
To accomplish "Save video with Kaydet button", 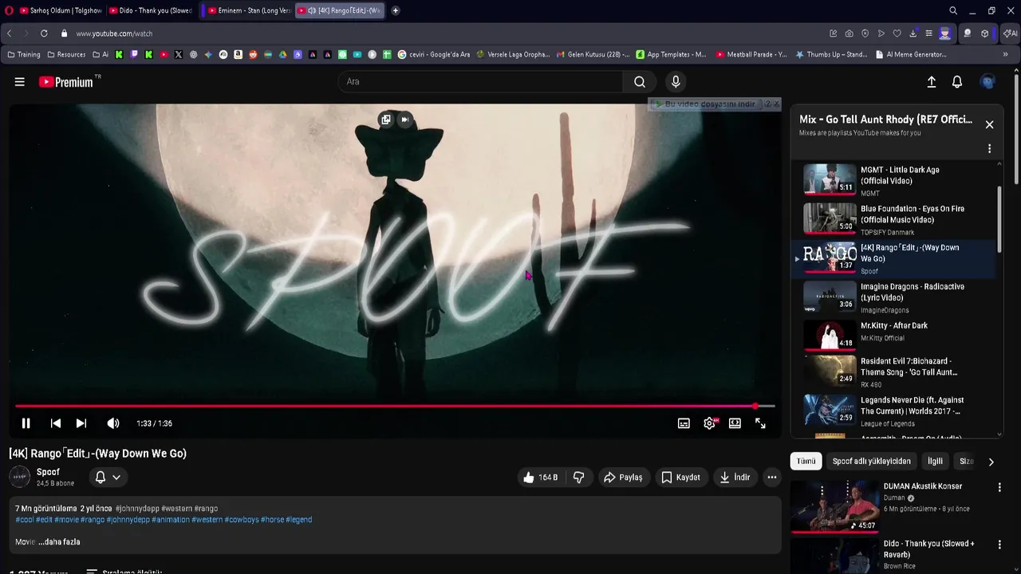I will pos(680,477).
